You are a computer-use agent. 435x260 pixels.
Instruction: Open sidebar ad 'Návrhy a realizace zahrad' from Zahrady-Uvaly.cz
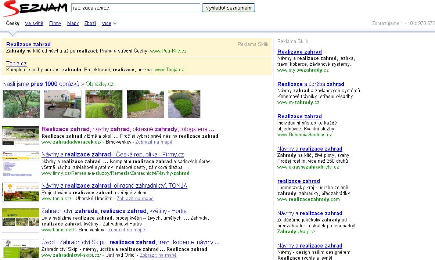(310, 213)
